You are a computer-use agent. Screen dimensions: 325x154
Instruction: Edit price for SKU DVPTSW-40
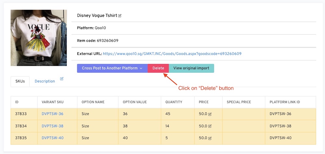(x=210, y=138)
